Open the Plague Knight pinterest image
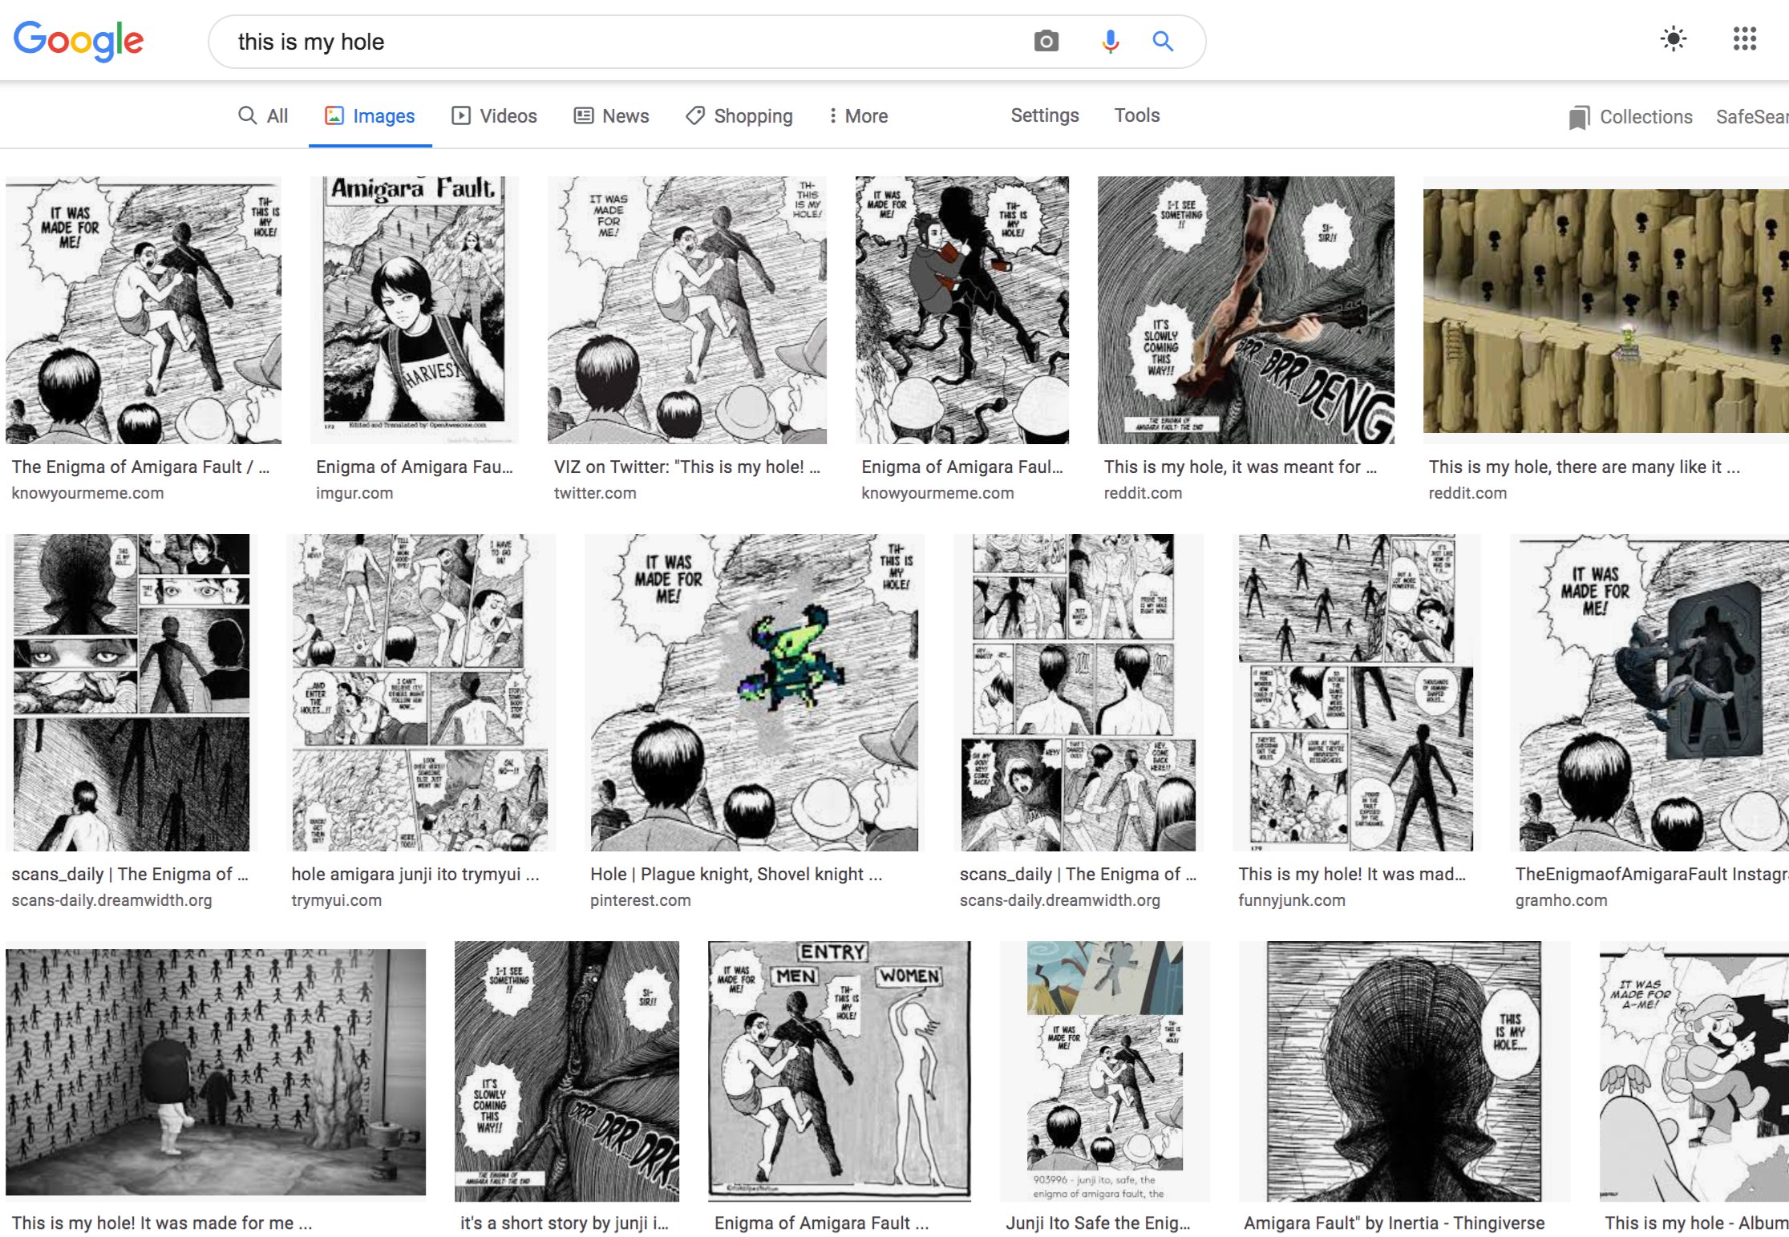 (x=755, y=693)
